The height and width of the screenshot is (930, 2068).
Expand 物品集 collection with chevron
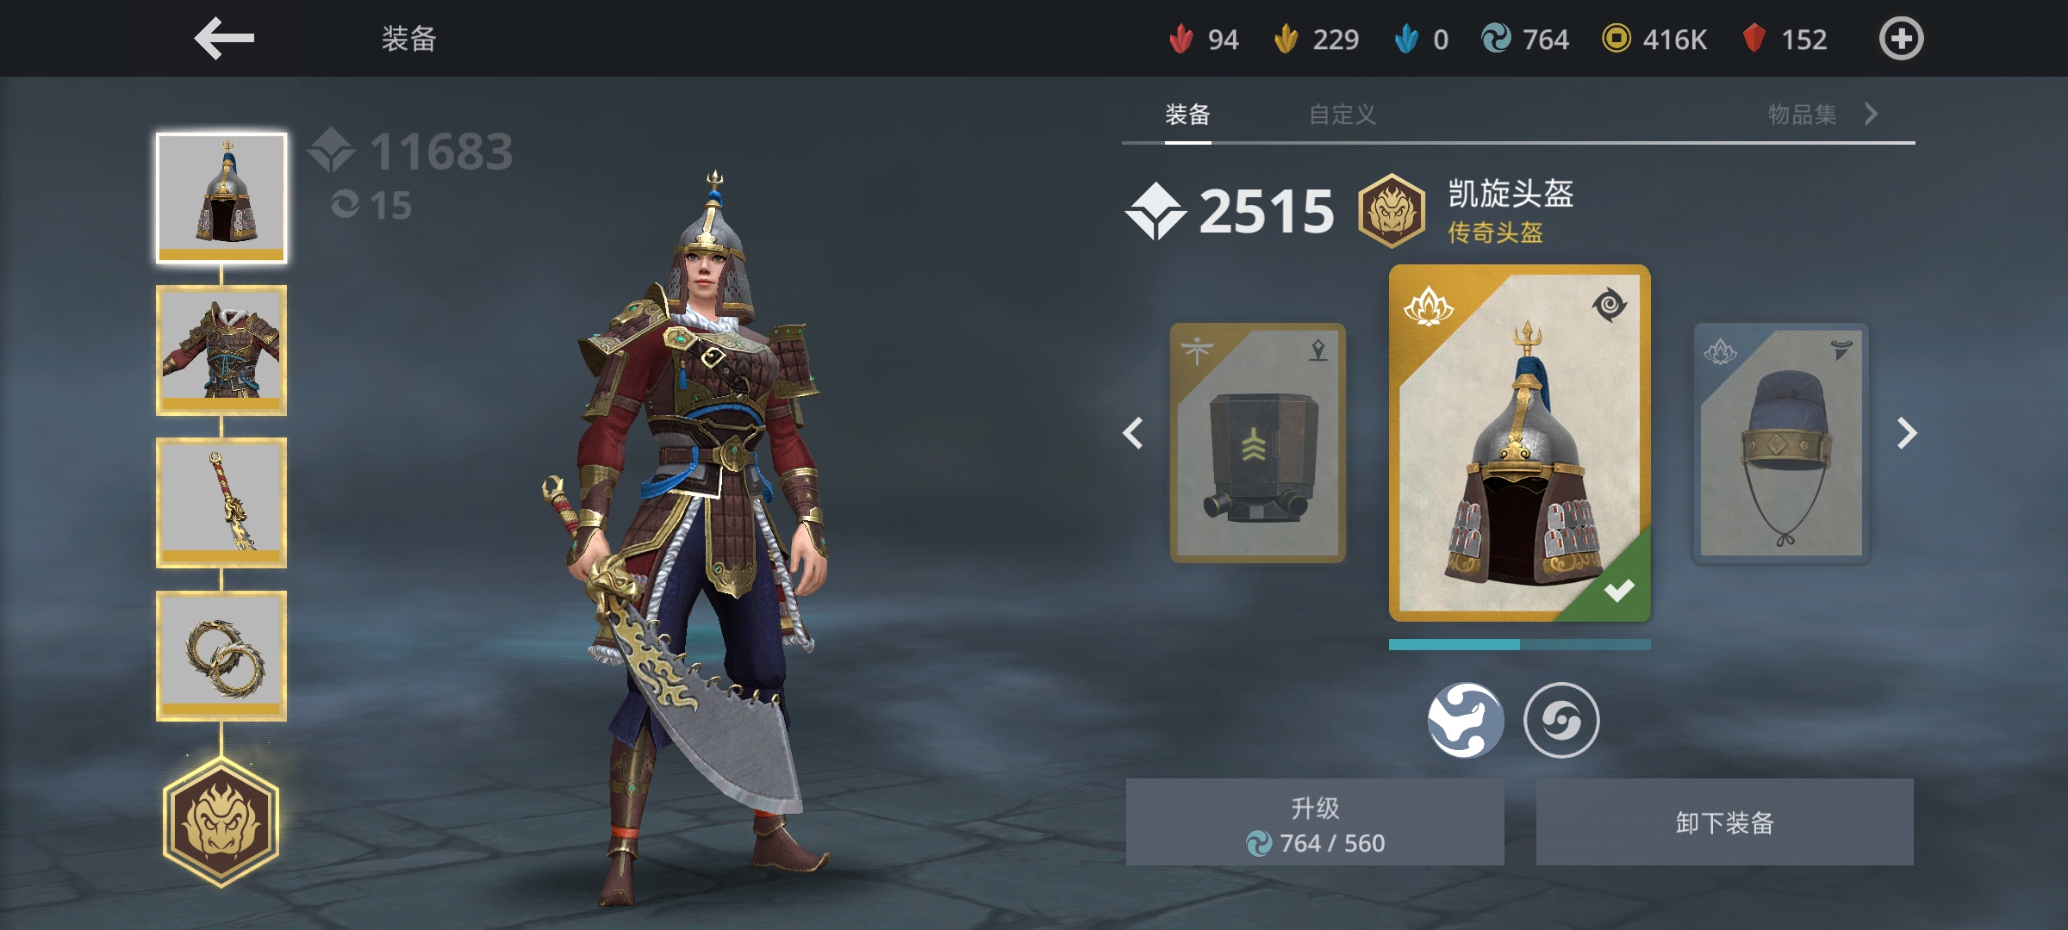pyautogui.click(x=1871, y=114)
